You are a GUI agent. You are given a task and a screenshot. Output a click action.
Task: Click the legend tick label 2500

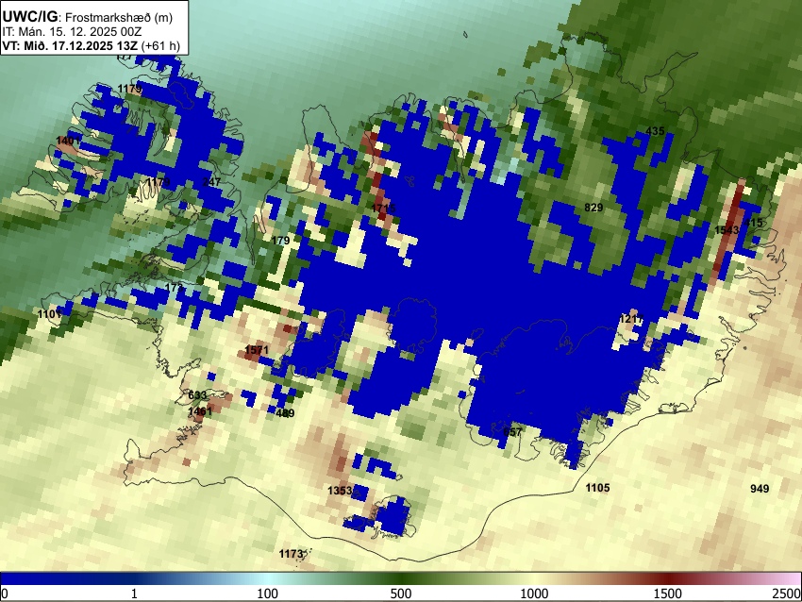tap(788, 594)
